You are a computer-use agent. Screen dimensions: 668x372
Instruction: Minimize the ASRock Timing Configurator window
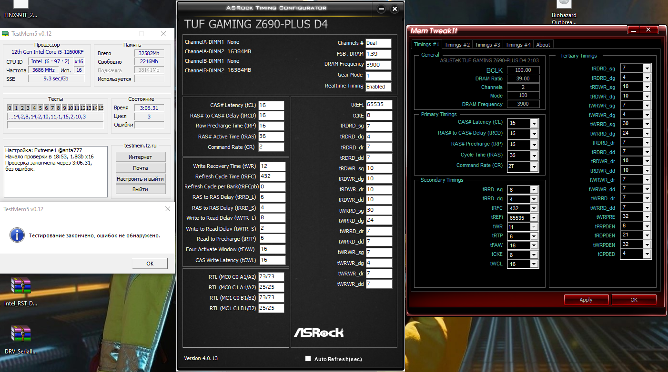click(x=381, y=9)
